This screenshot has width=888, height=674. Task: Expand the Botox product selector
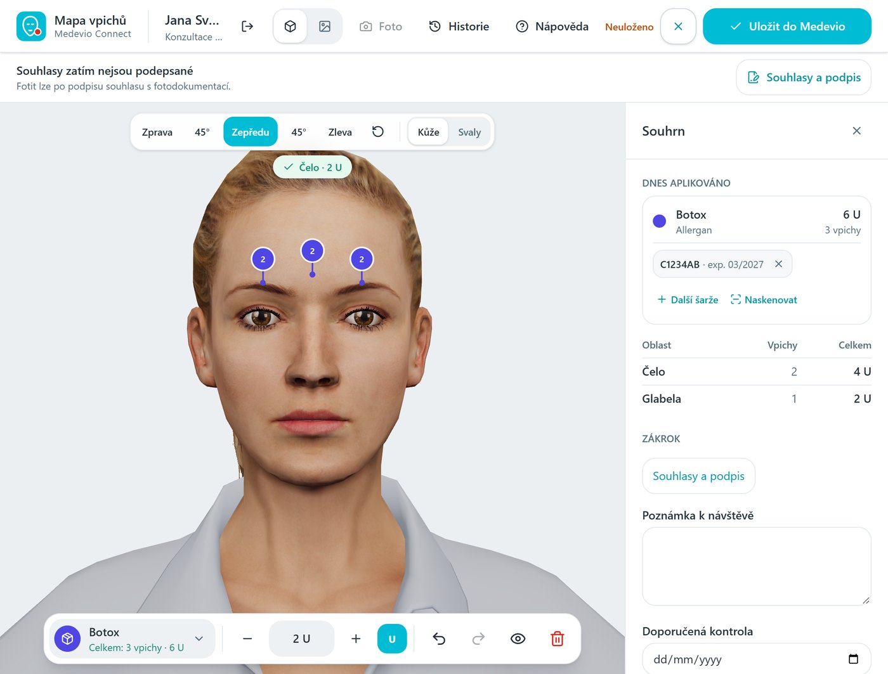tap(133, 639)
